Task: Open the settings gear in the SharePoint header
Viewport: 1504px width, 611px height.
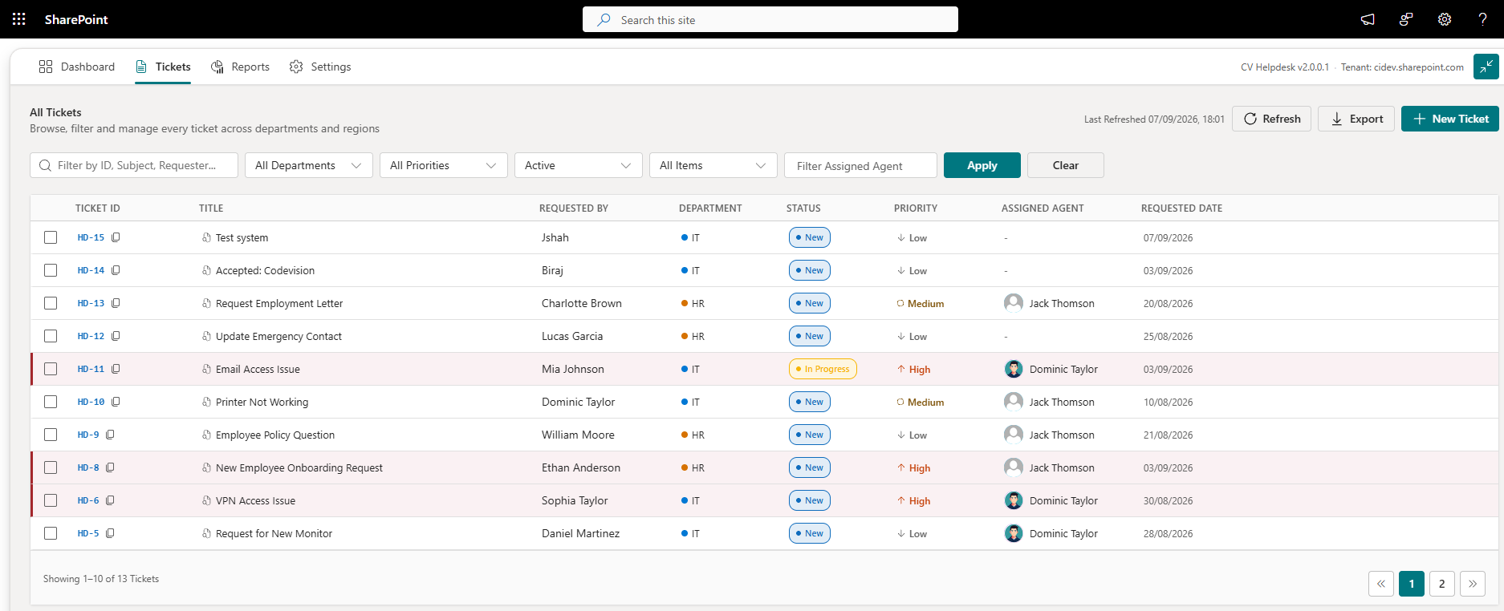Action: coord(1445,19)
